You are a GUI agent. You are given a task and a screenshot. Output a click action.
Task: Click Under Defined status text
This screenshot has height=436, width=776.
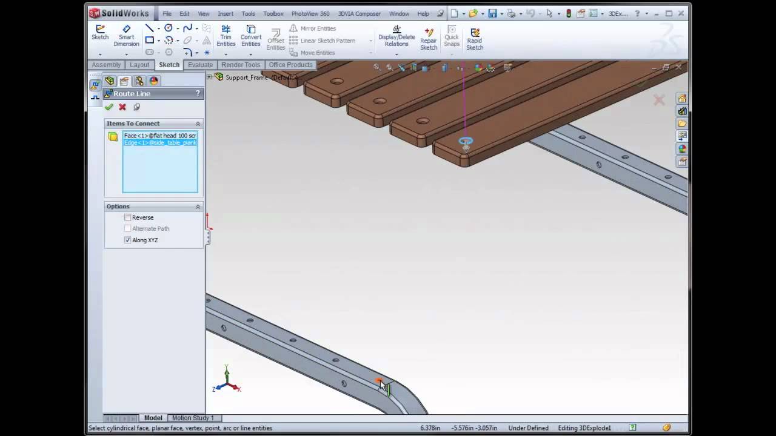pyautogui.click(x=528, y=428)
